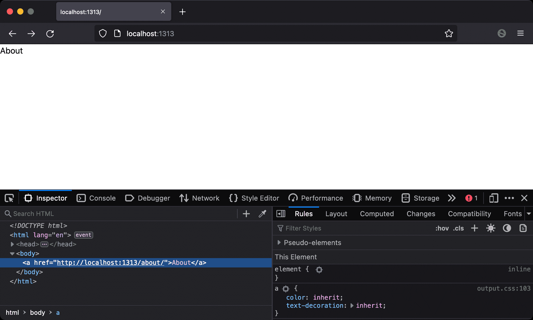Bookmark page with the star icon
The height and width of the screenshot is (320, 533).
tap(449, 34)
